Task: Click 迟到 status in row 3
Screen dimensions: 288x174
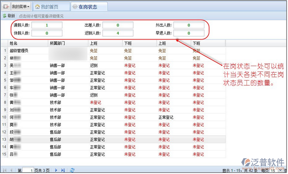Action: (x=94, y=65)
